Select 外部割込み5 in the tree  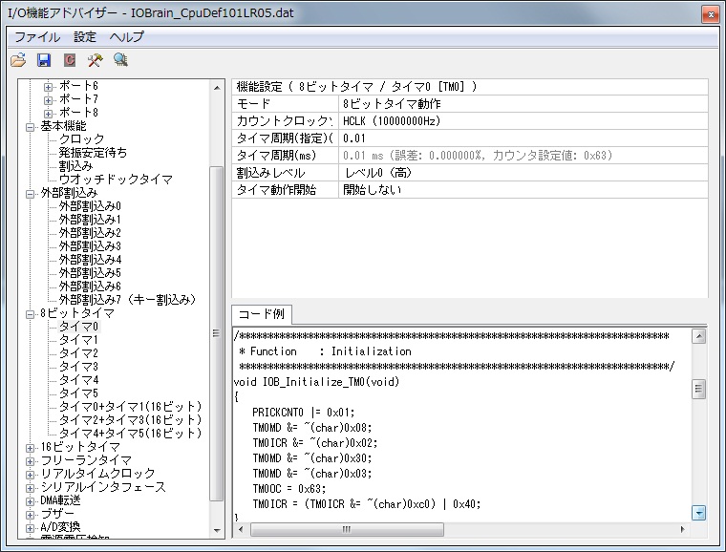pyautogui.click(x=90, y=273)
